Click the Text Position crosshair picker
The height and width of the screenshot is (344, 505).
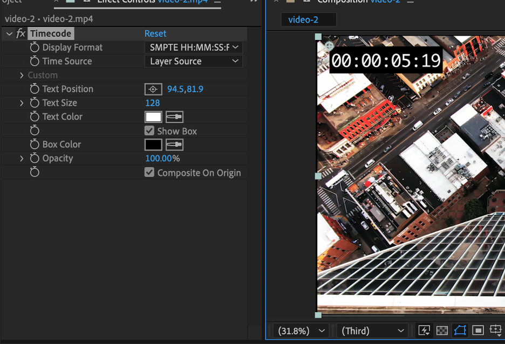click(153, 89)
